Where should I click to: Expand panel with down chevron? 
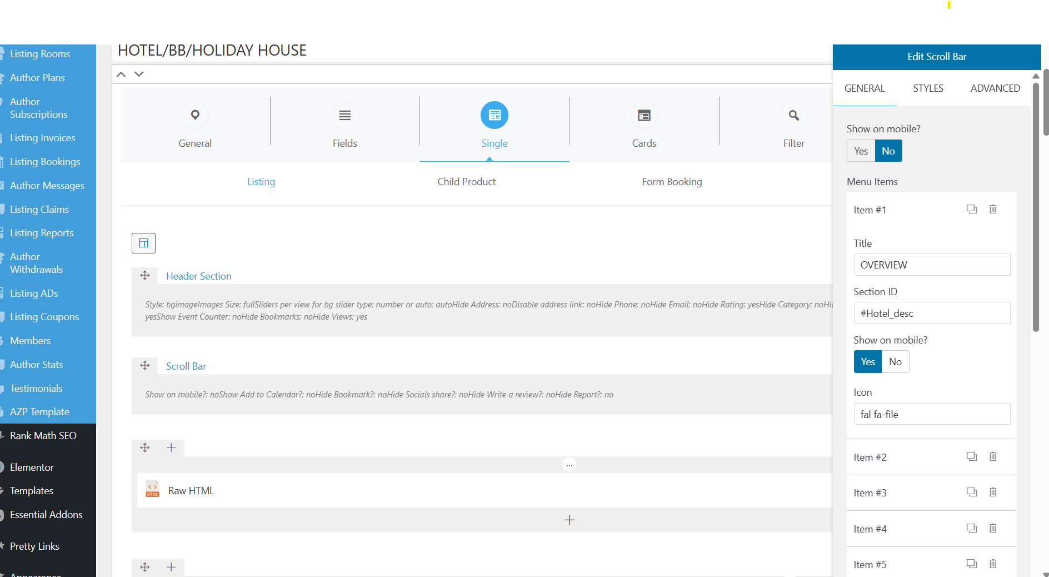point(139,74)
